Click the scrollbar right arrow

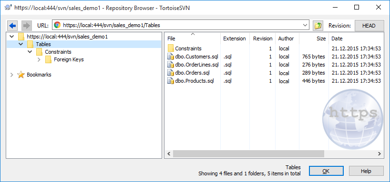(380, 154)
